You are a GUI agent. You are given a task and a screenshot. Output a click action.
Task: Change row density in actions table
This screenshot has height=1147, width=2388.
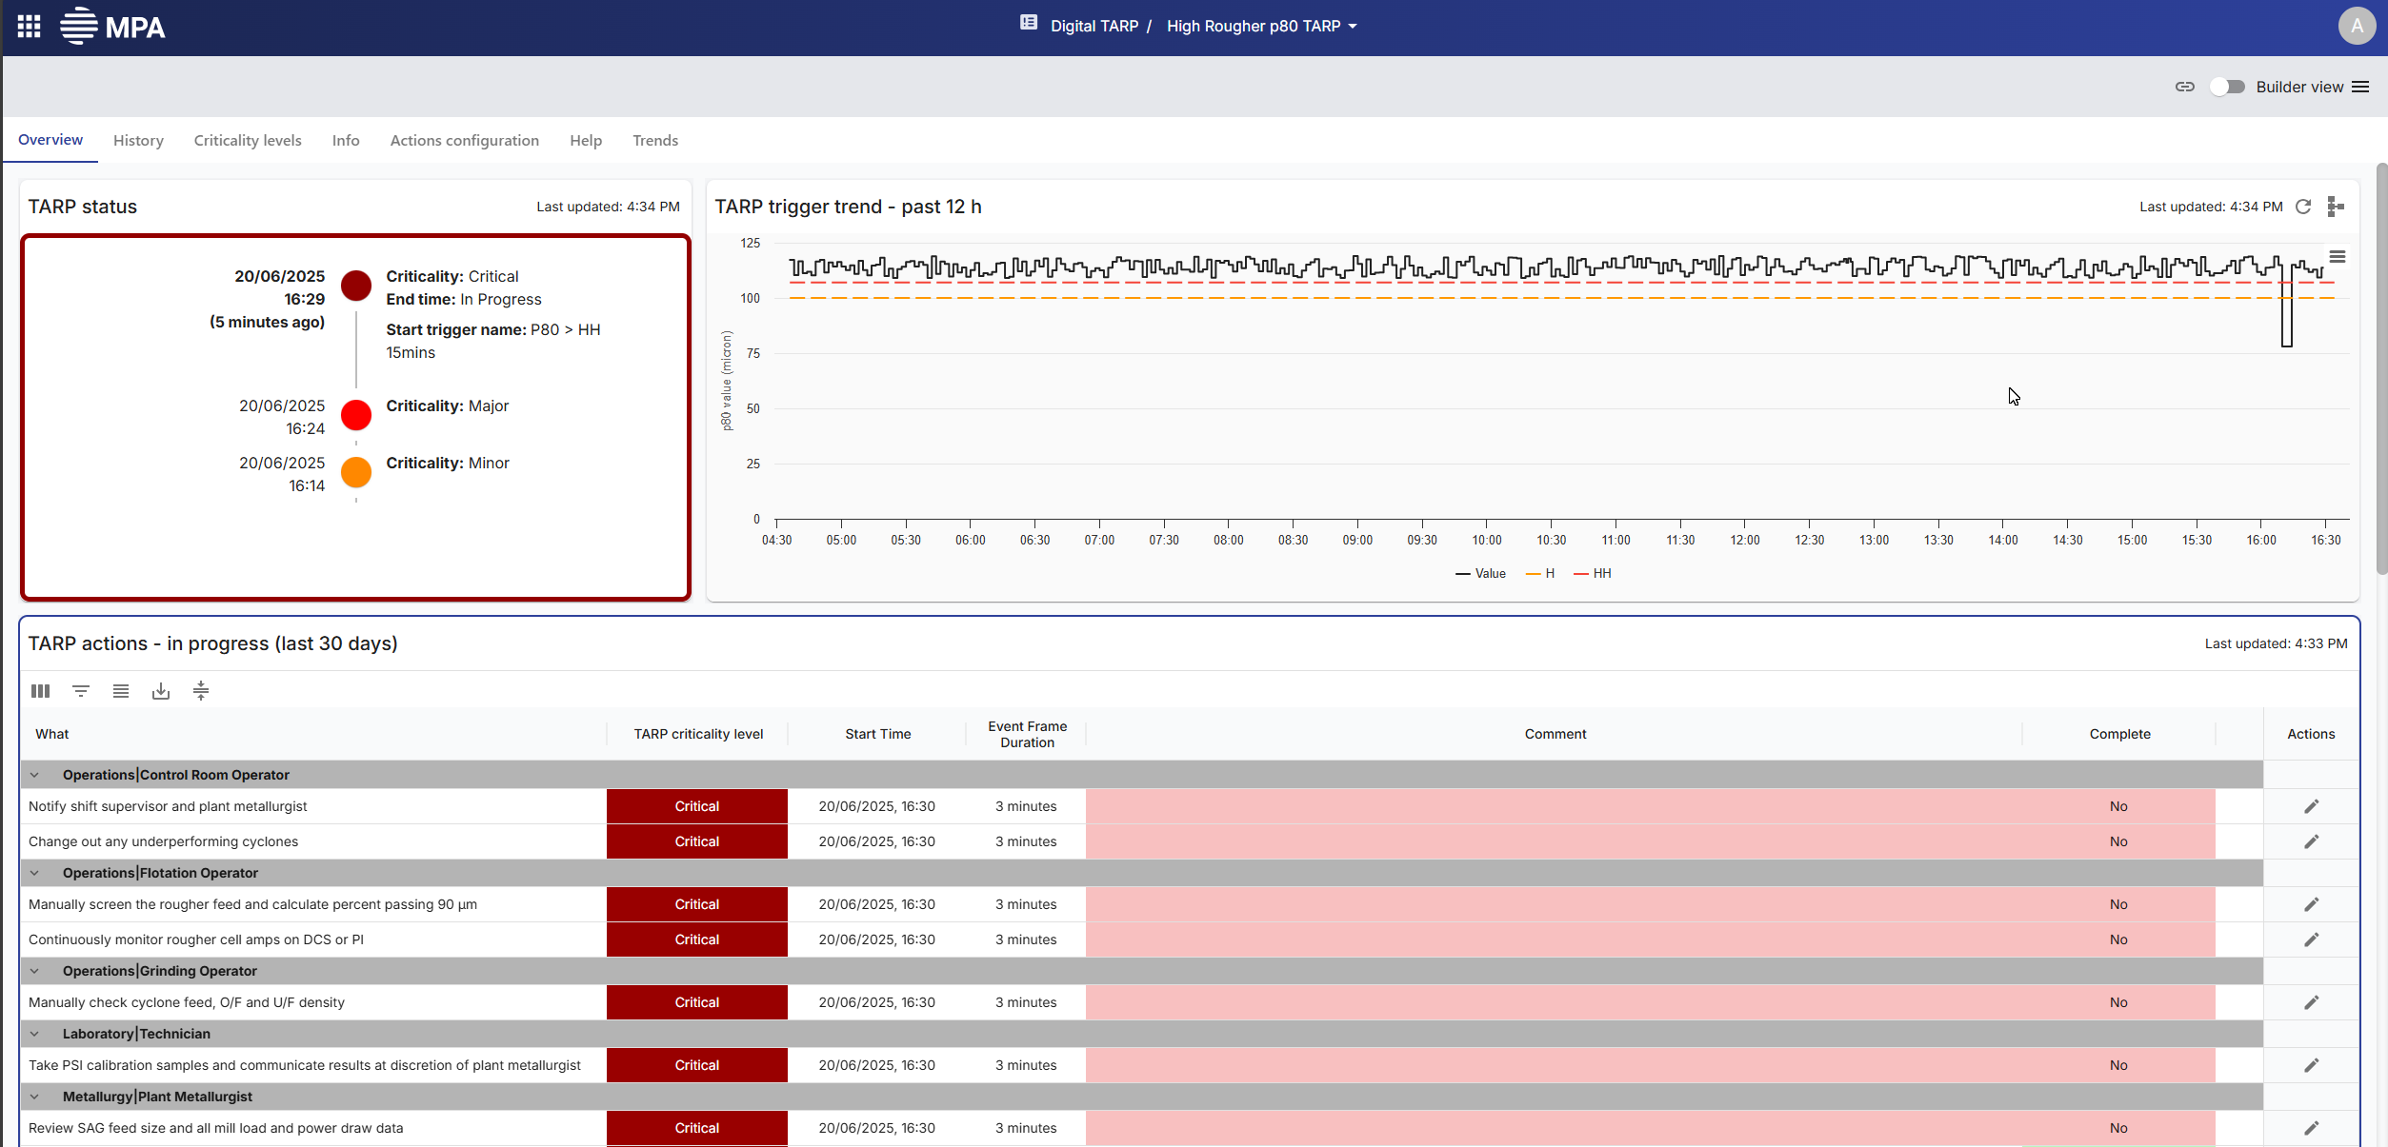[x=121, y=691]
